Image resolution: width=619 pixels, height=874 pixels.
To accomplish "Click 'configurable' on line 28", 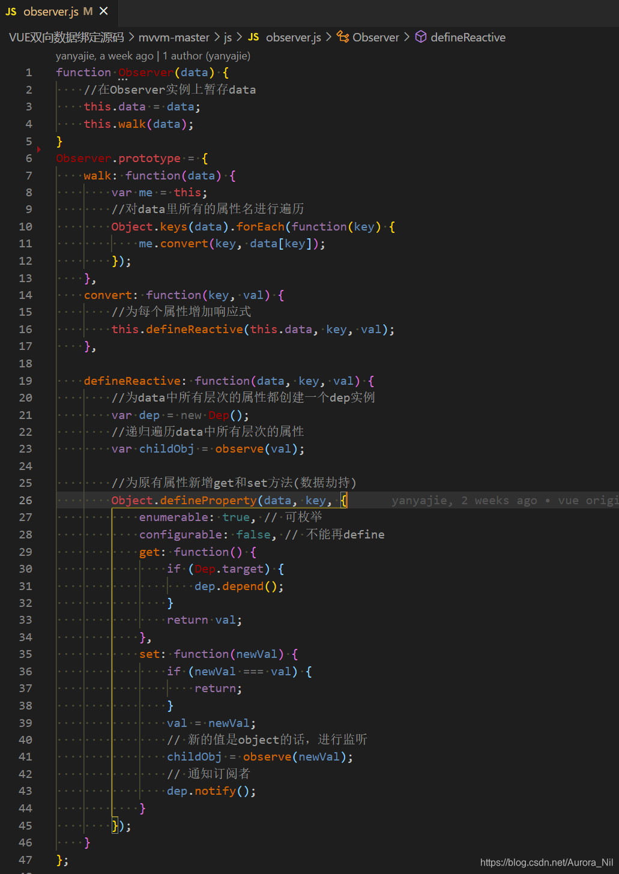I will [181, 534].
